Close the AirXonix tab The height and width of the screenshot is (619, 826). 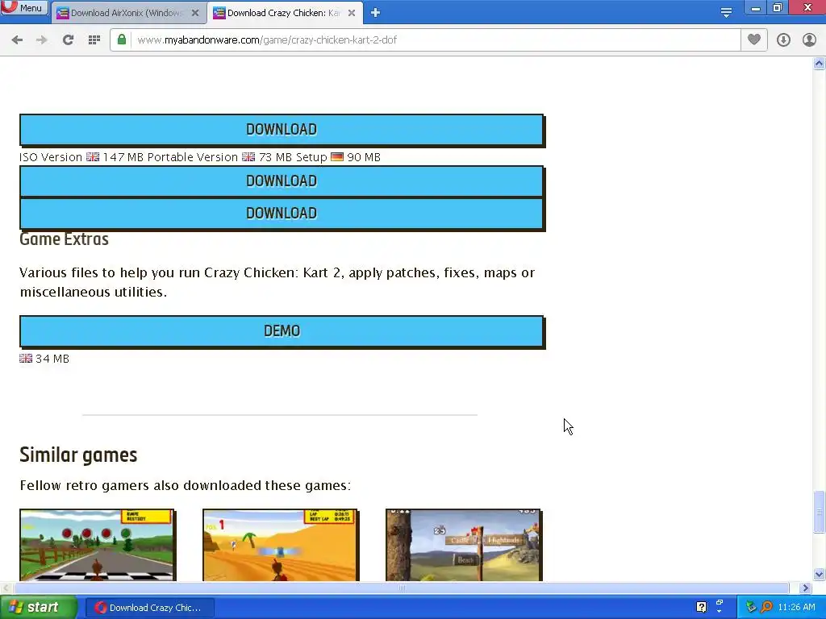[195, 13]
